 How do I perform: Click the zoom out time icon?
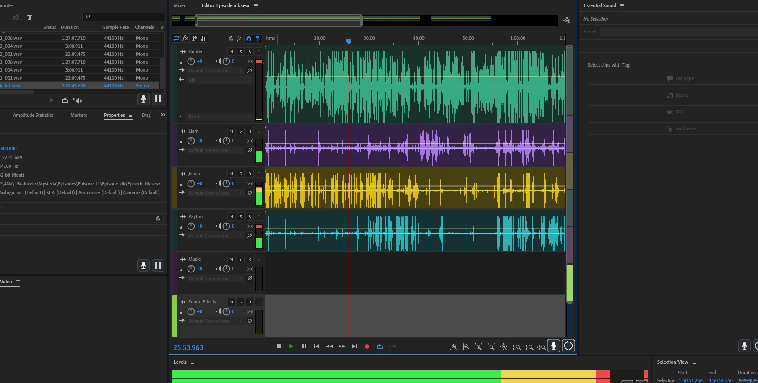491,347
